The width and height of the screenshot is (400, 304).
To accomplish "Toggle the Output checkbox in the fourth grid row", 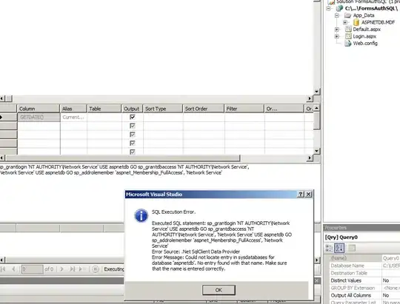I will click(133, 143).
